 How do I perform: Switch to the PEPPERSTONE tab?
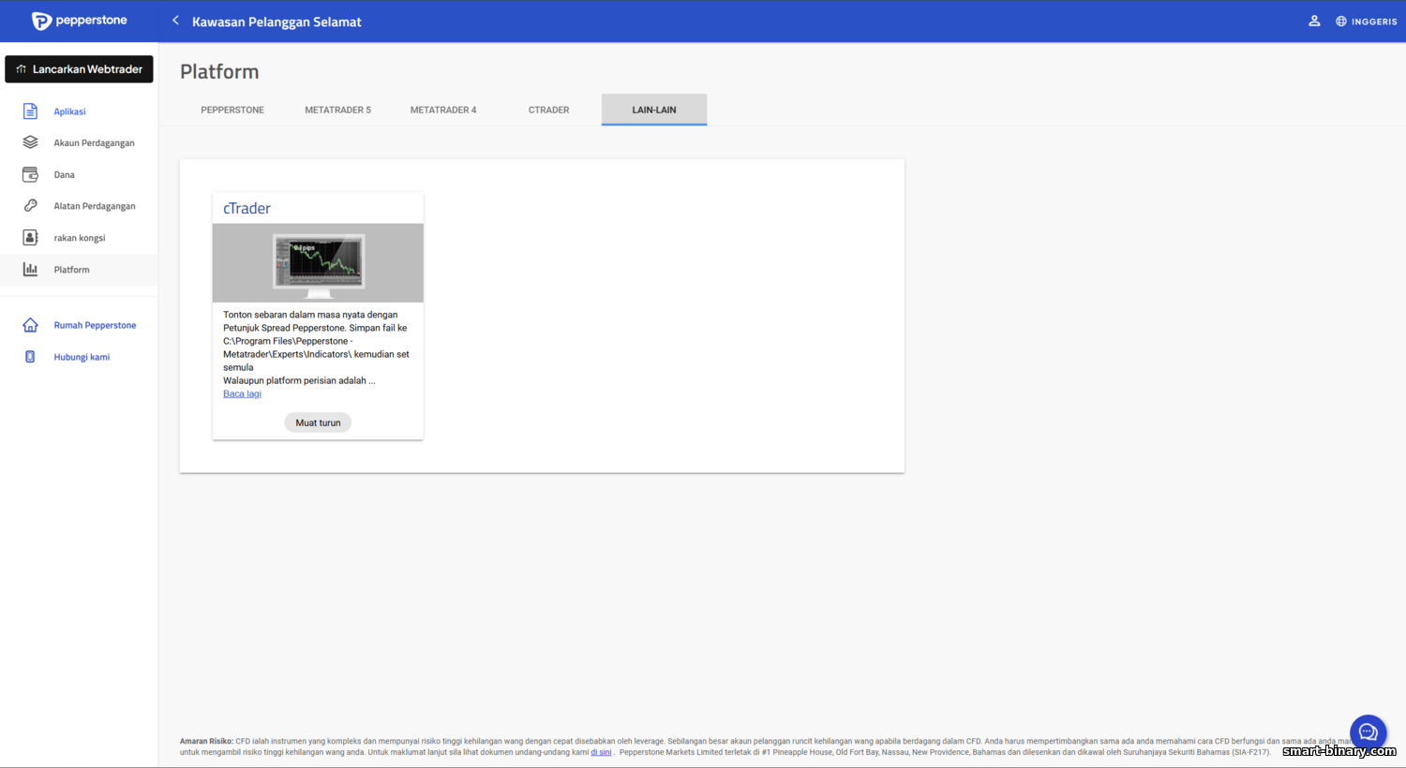click(x=232, y=110)
